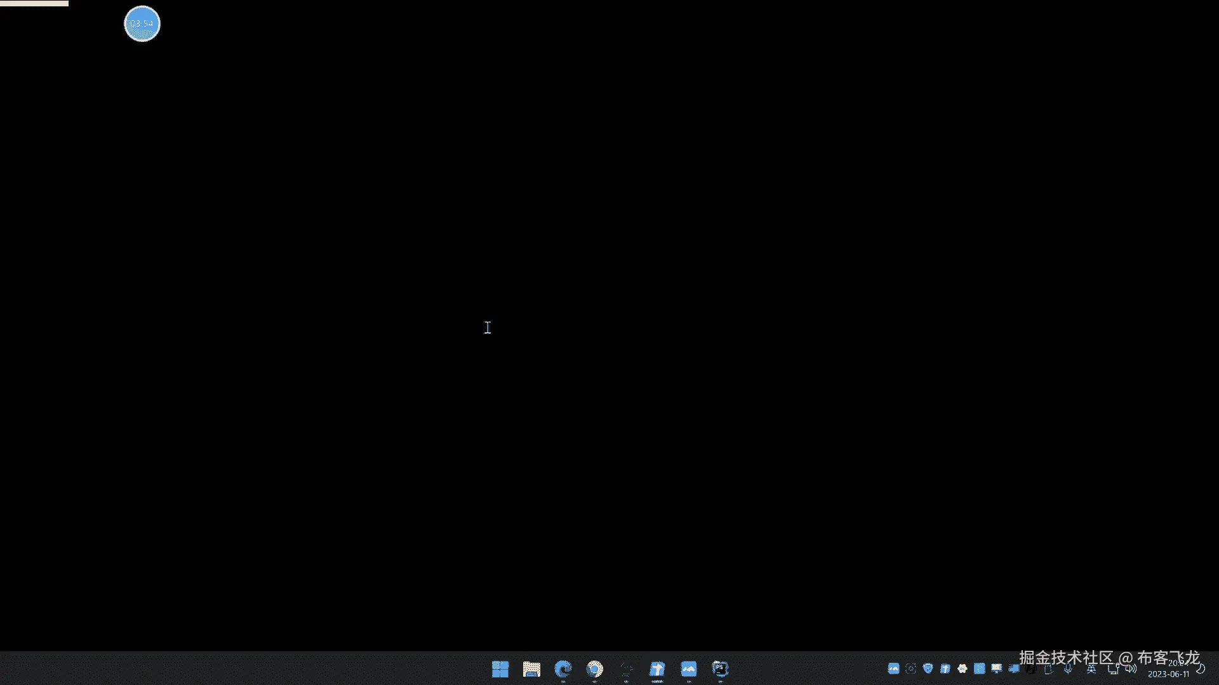Open the PyCharm taskbar icon

pos(720,669)
